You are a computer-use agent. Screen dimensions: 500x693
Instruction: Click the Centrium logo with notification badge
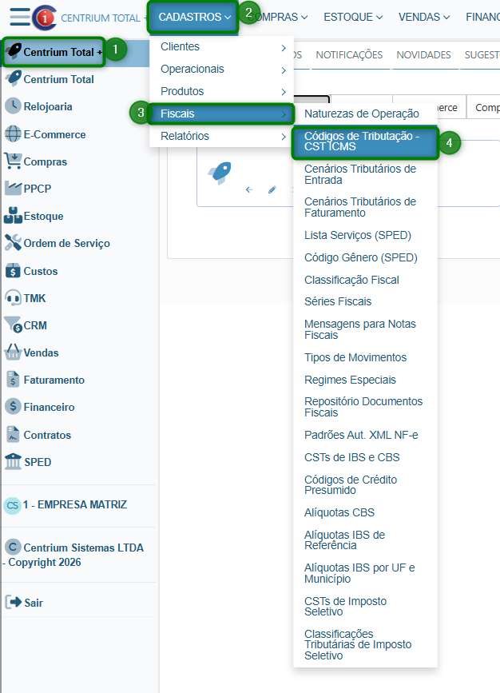44,17
